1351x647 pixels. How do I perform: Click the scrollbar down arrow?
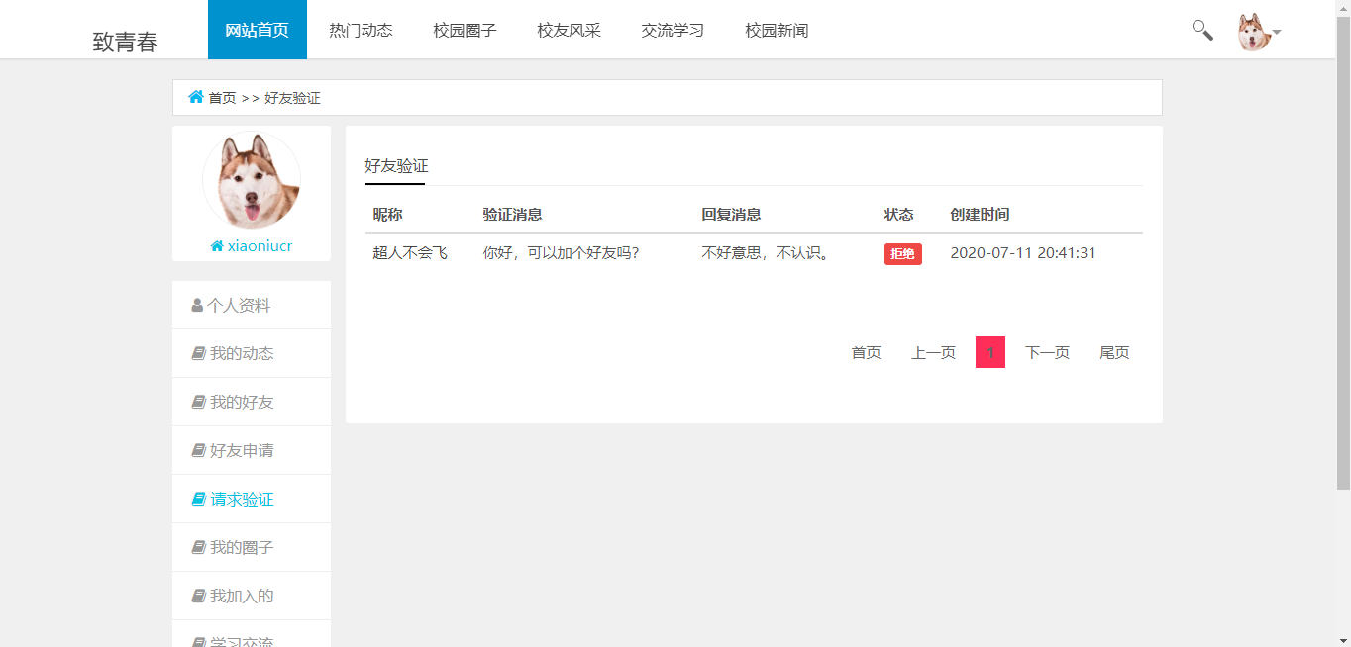(x=1343, y=639)
